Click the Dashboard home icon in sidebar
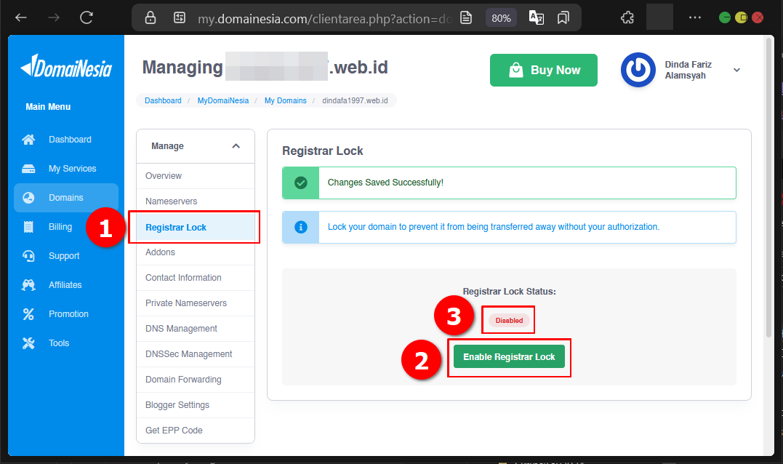Screen dimensions: 783x464 [x=28, y=140]
